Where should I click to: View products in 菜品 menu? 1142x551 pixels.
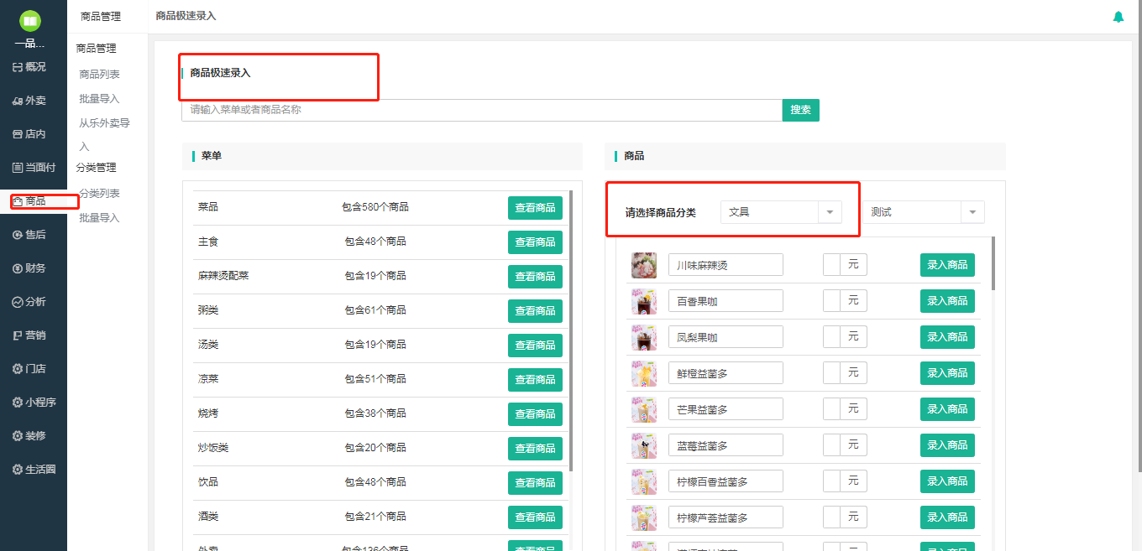(x=535, y=208)
